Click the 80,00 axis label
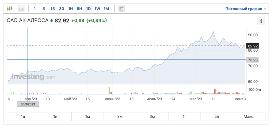 click(253, 50)
